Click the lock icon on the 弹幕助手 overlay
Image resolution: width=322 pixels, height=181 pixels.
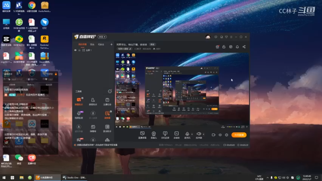pyautogui.click(x=56, y=74)
